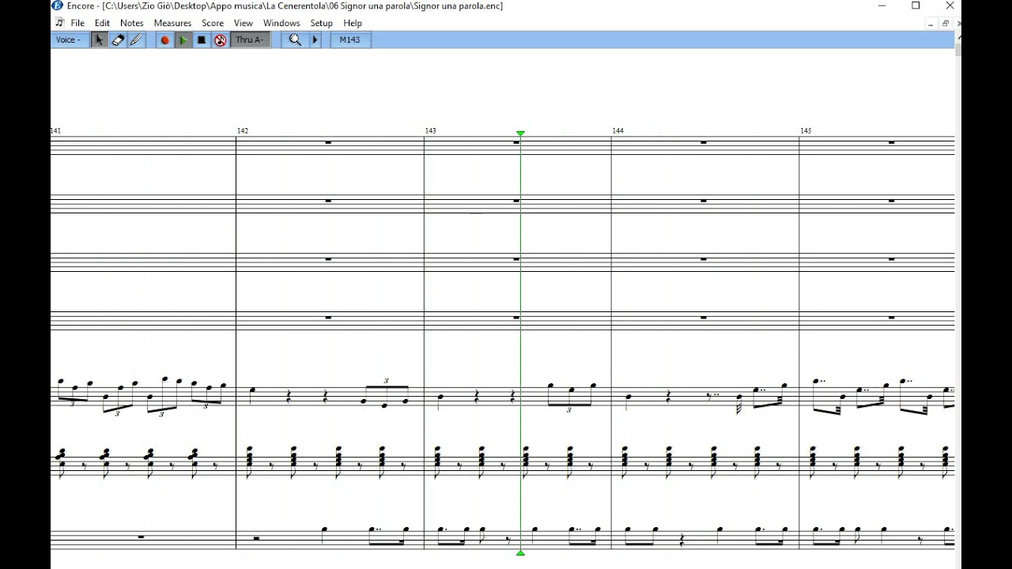Screen dimensions: 1012x569
Task: Maximize the Encore application window
Action: (x=916, y=6)
